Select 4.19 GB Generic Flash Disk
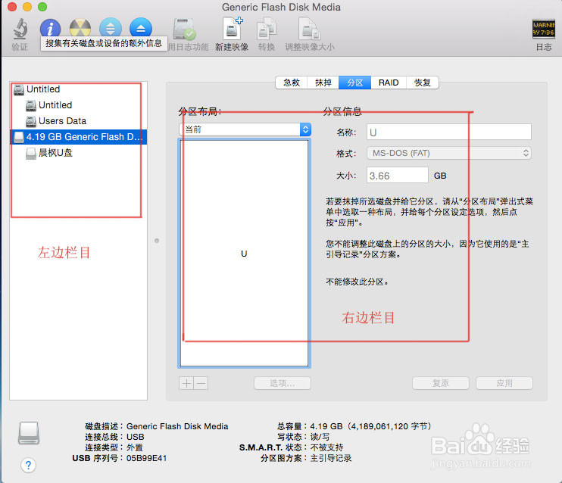 (x=78, y=137)
